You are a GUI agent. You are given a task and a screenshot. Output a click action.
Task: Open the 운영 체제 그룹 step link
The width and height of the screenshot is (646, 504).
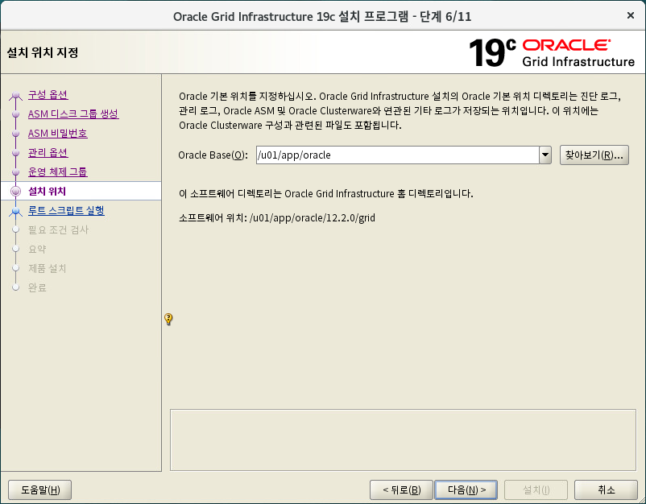point(58,171)
